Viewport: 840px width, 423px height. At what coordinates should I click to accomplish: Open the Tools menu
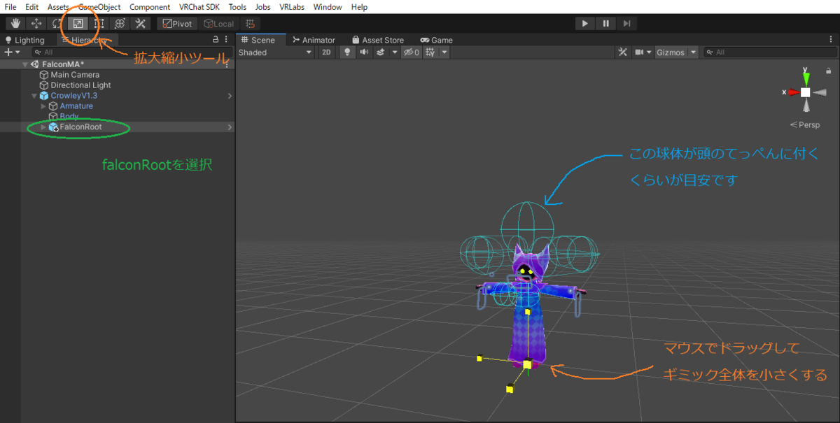tap(237, 7)
